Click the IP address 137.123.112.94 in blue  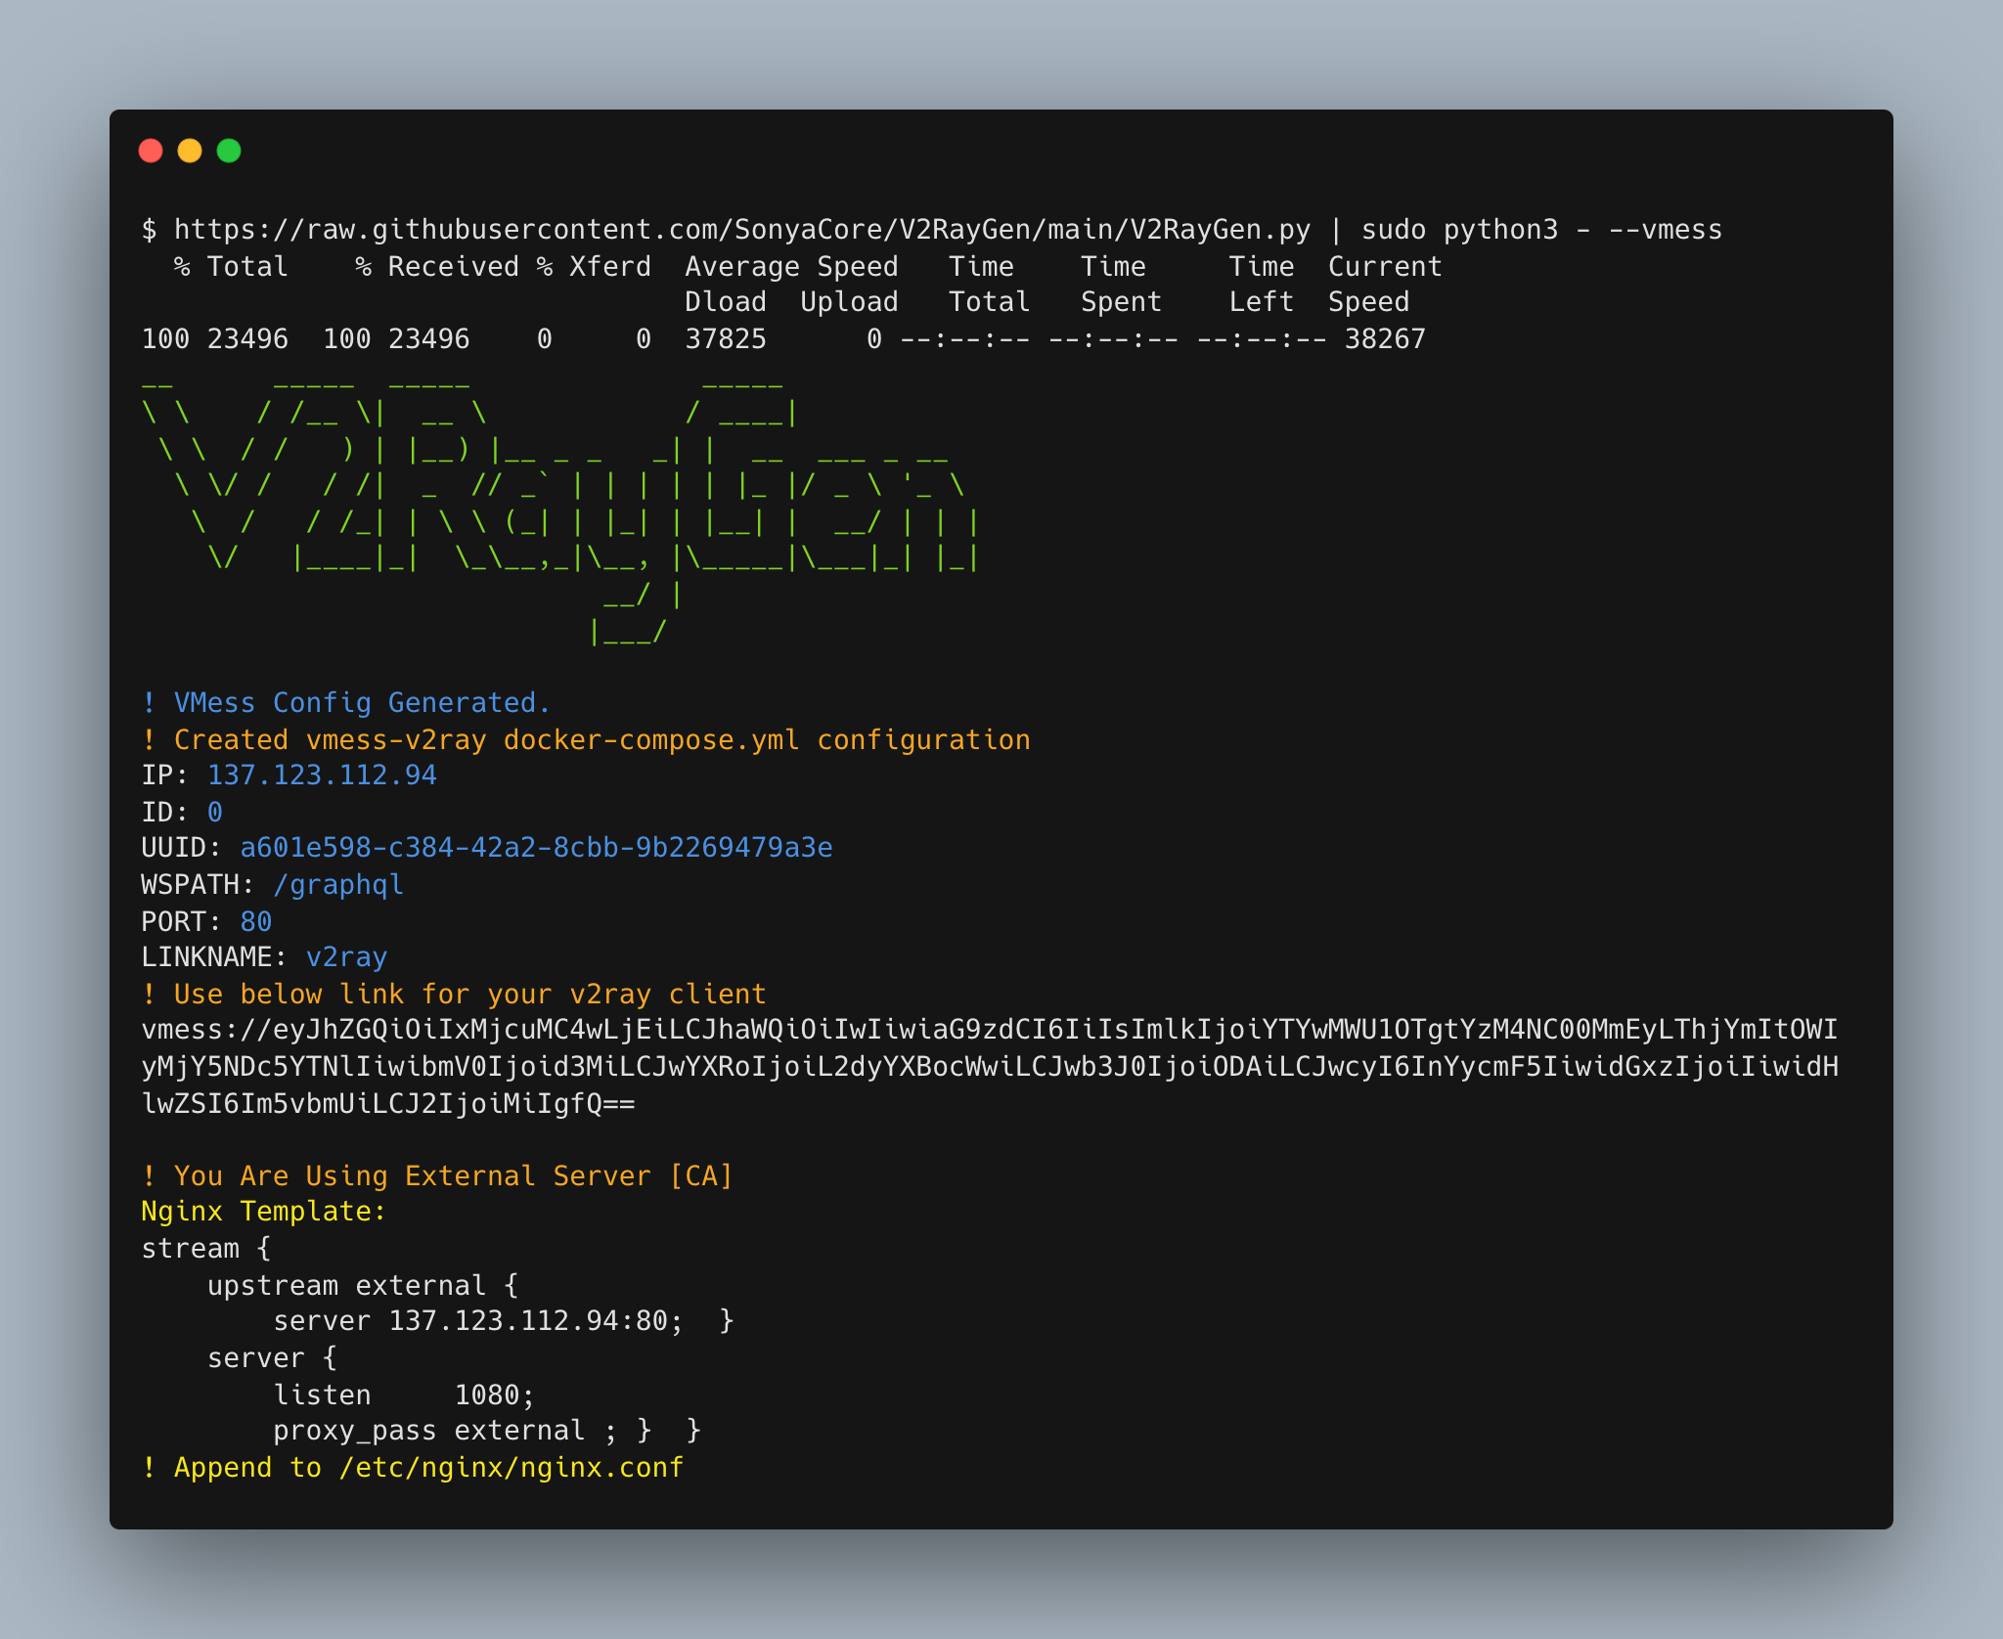tap(322, 775)
